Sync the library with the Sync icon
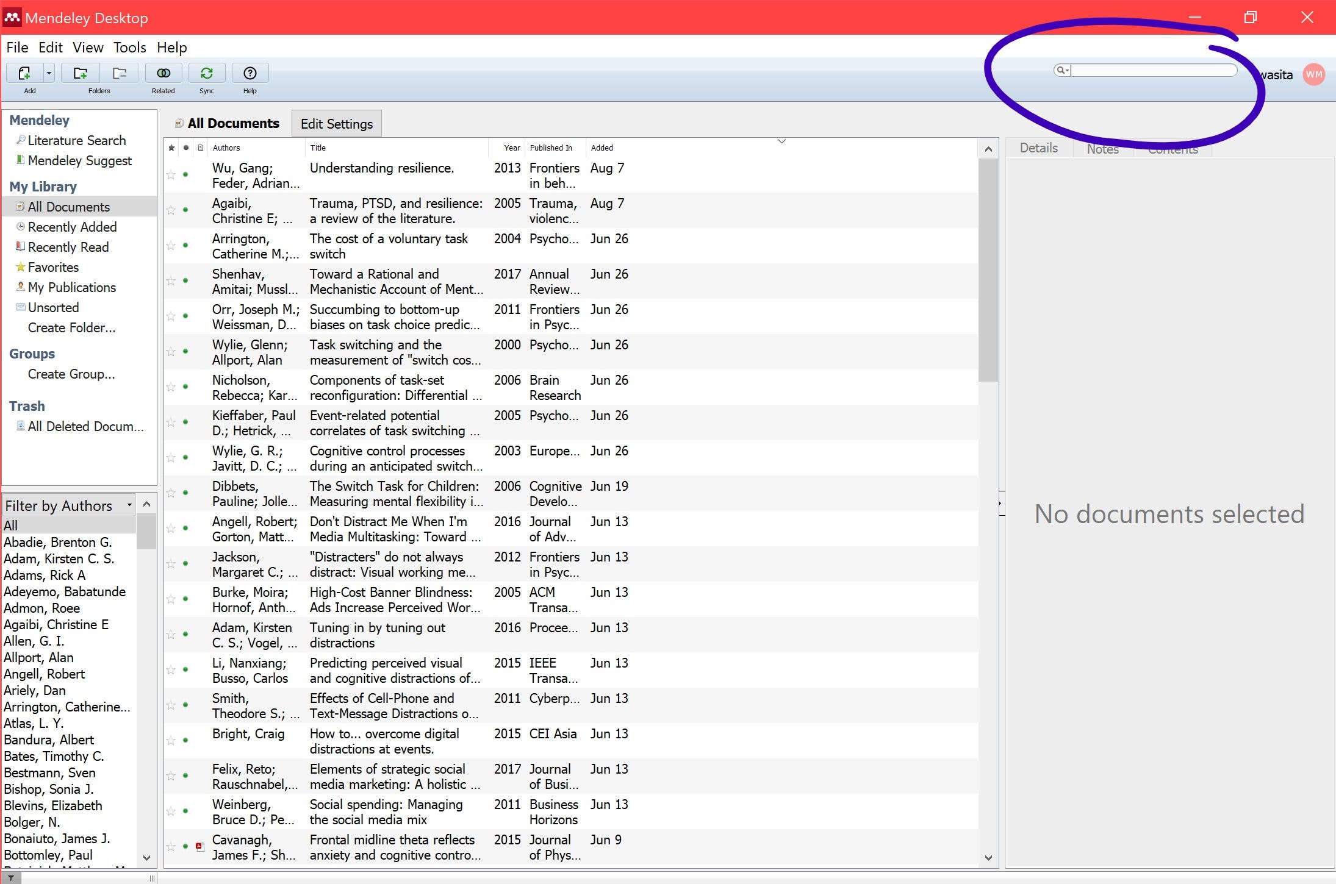1336x884 pixels. [x=207, y=73]
